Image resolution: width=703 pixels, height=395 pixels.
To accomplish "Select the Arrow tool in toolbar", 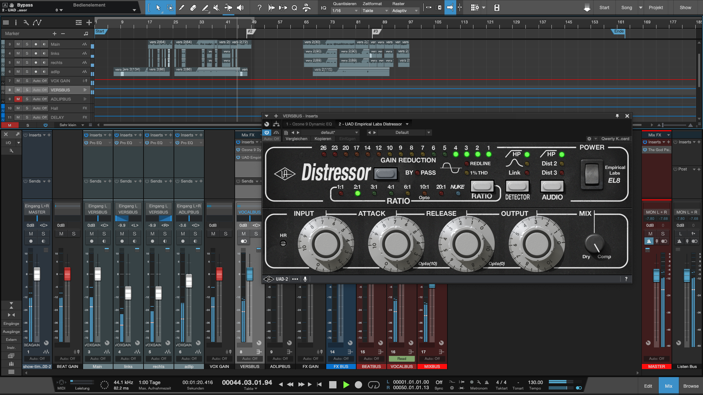I will click(158, 8).
